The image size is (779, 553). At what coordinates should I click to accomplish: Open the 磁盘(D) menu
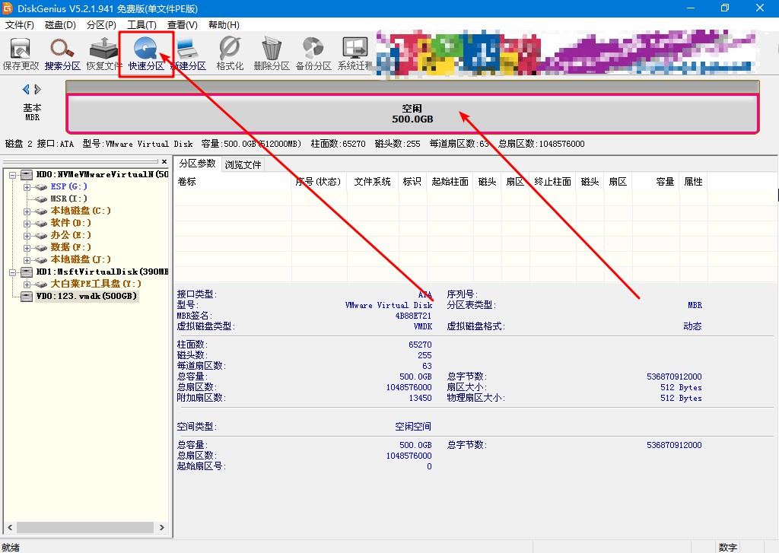tap(59, 24)
